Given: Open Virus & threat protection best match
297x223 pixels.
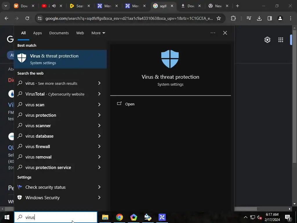Looking at the screenshot, I should coord(60,59).
